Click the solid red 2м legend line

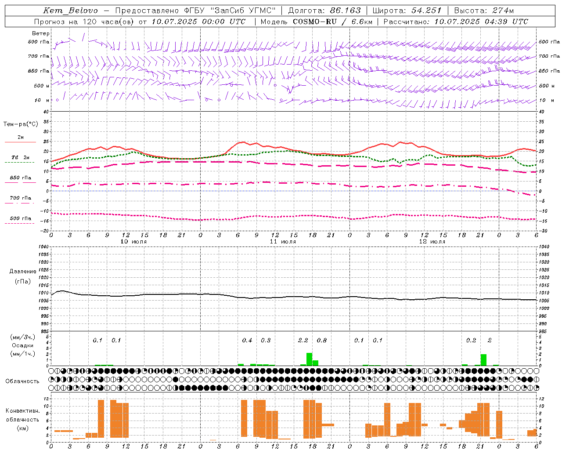coord(20,142)
